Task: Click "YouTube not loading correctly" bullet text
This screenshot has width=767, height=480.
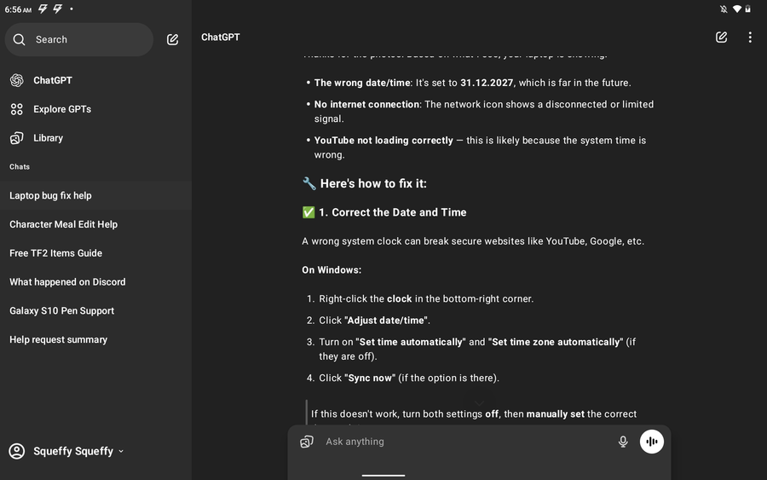Action: (x=383, y=141)
